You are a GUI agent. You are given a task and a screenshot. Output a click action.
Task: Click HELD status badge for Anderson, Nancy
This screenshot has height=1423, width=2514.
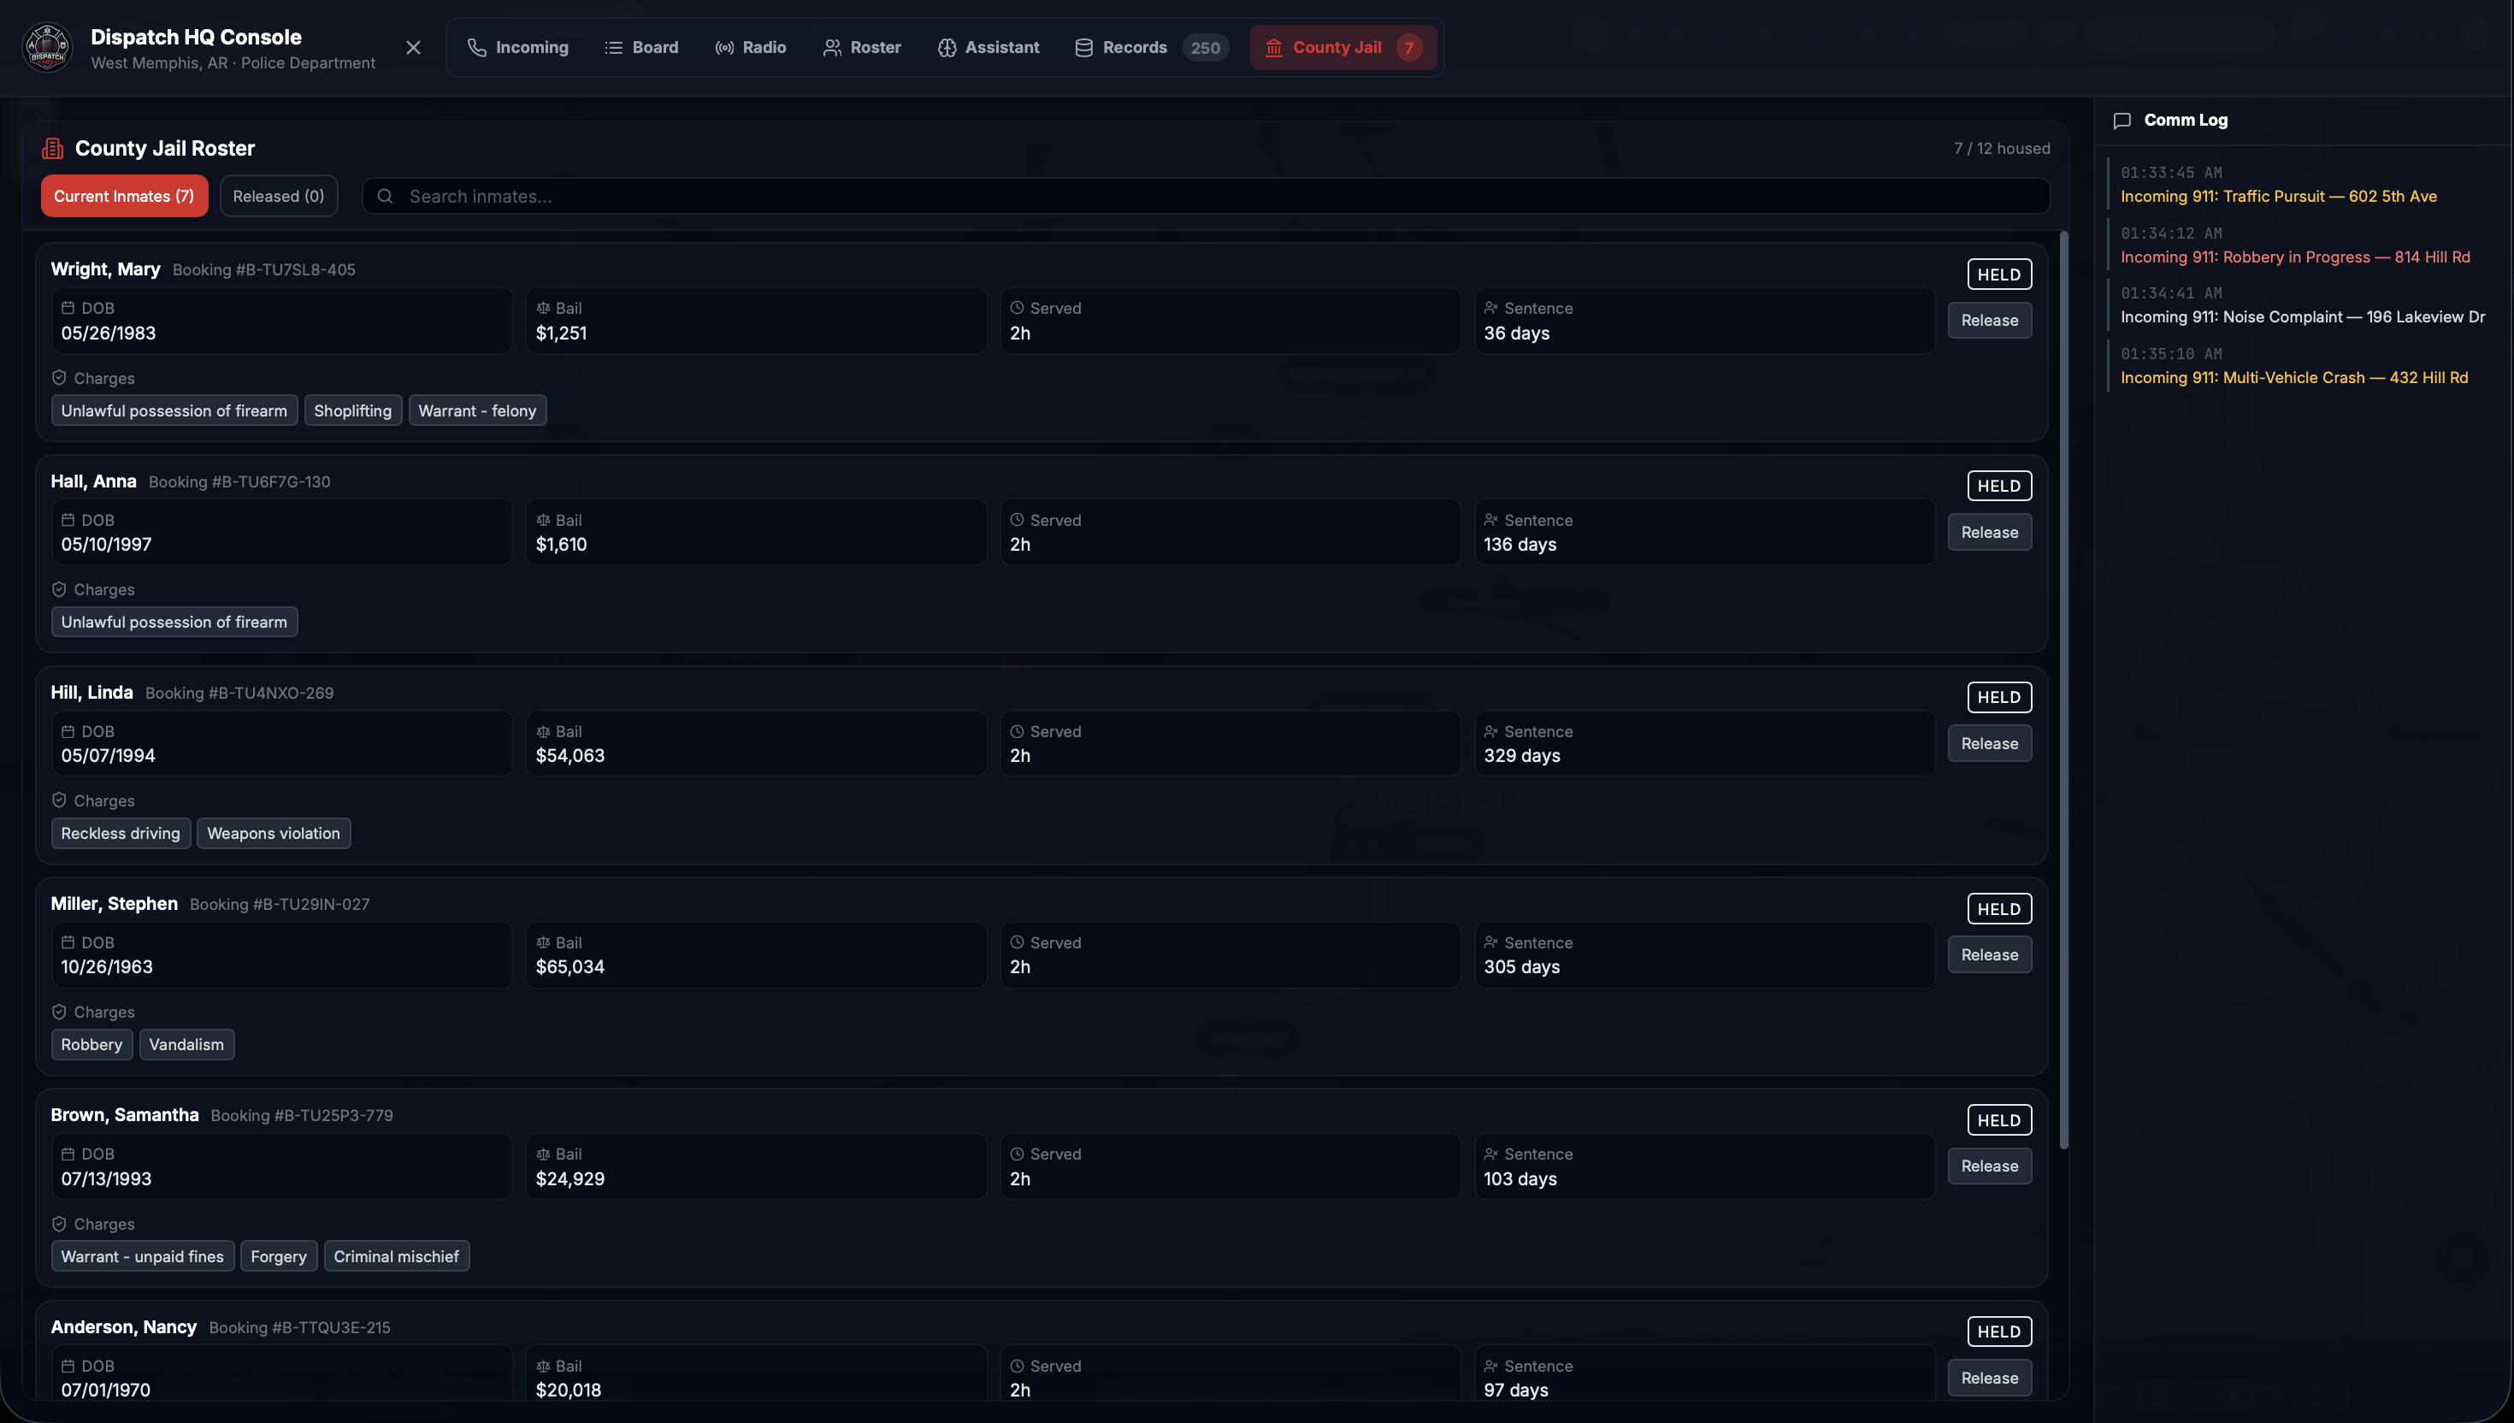[1999, 1331]
